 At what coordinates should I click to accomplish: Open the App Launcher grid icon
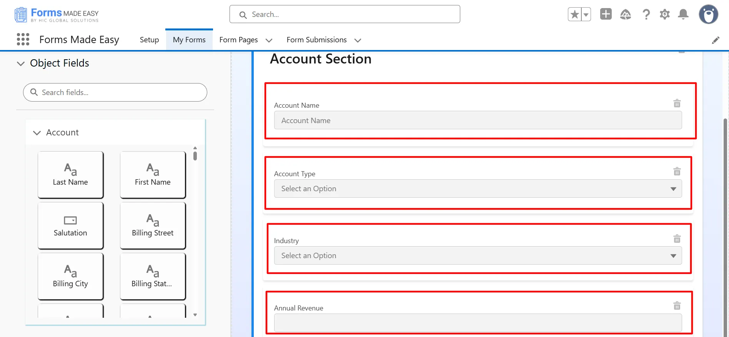click(23, 39)
